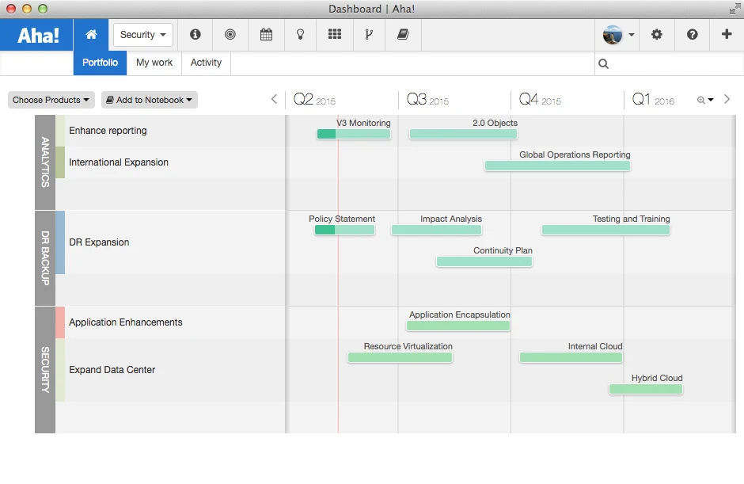Expand the user avatar menu arrow
The width and height of the screenshot is (744, 484).
[x=632, y=35]
